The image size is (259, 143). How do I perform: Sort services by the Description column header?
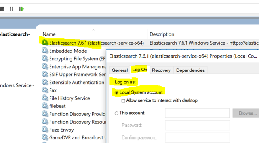click(162, 34)
